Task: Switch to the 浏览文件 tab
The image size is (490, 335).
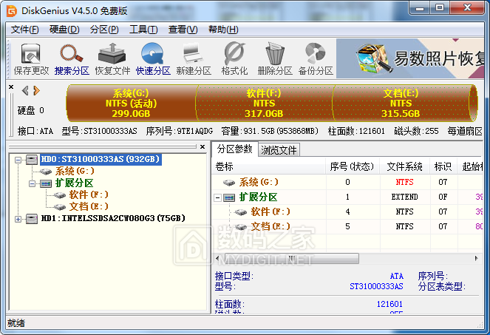Action: tap(279, 149)
